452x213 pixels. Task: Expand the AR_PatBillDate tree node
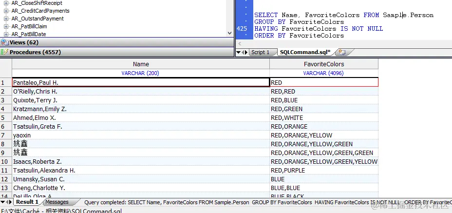pyautogui.click(x=6, y=34)
